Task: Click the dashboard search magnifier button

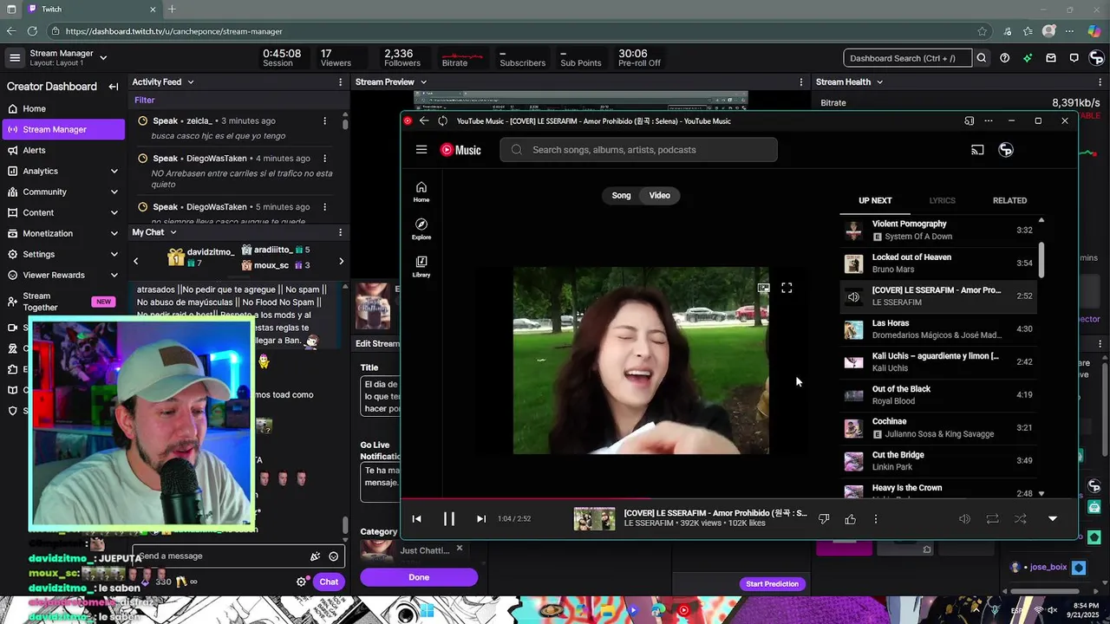Action: click(x=982, y=58)
